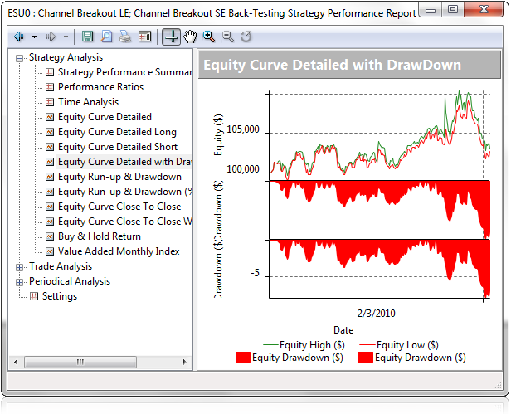Click the reset zoom undo icon
Screen dimensions: 511x414
click(246, 37)
